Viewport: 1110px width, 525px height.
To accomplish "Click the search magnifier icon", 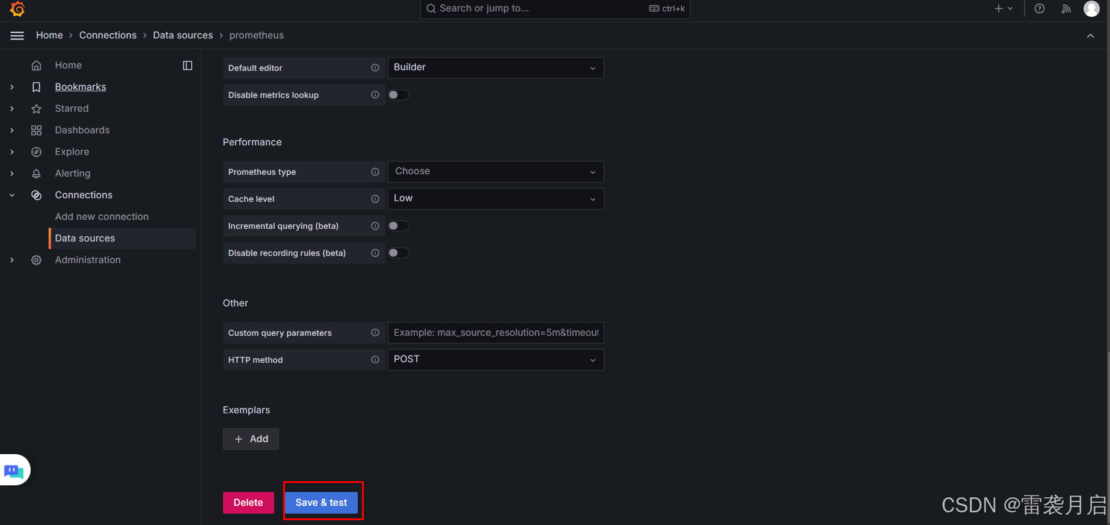I will click(x=431, y=8).
